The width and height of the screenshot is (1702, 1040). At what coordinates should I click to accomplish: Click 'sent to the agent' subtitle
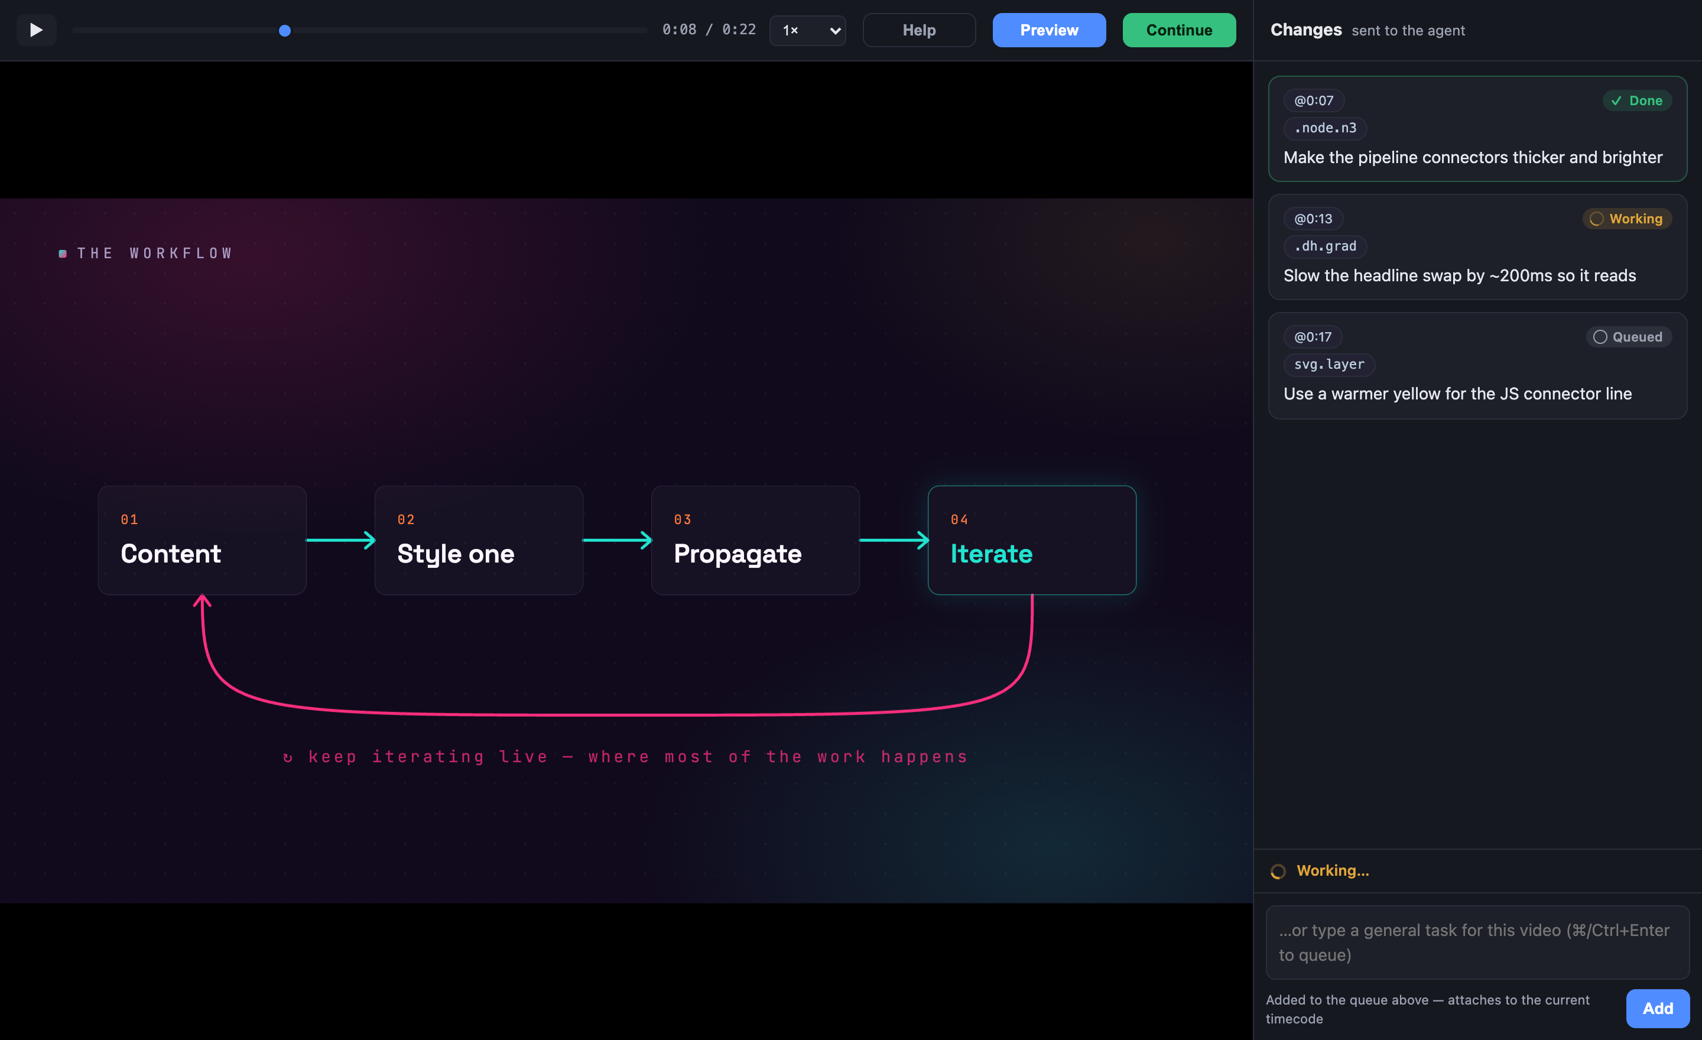(x=1408, y=30)
